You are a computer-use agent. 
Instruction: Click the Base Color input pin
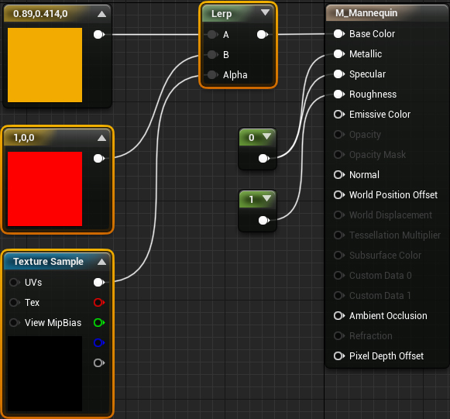click(x=339, y=34)
